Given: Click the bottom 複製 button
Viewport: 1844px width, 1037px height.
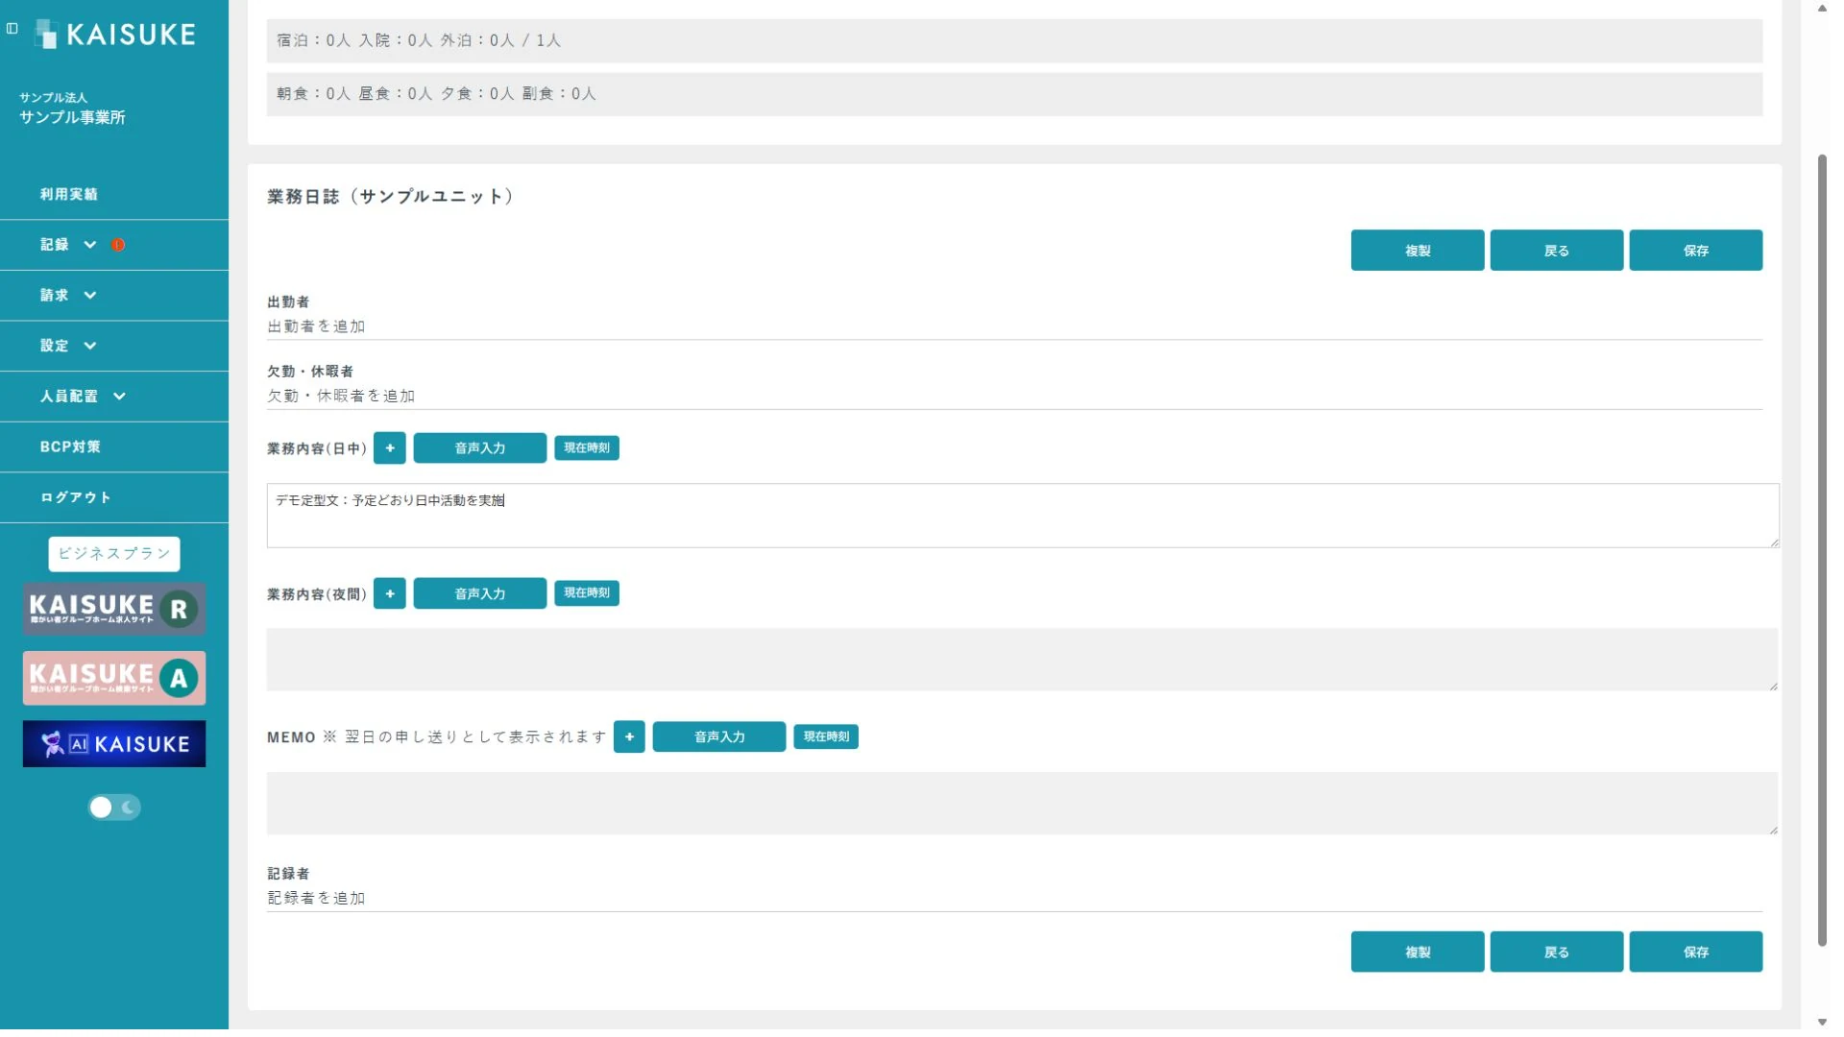Looking at the screenshot, I should 1418,953.
